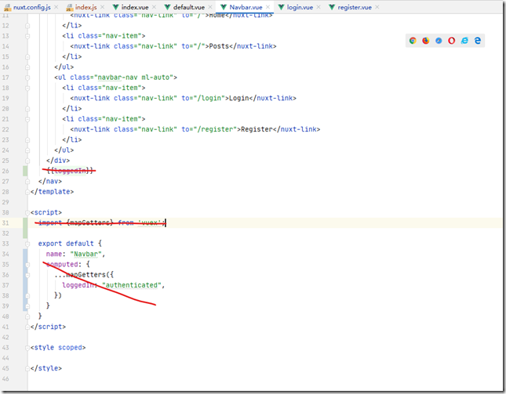The width and height of the screenshot is (506, 394).
Task: Collapse the ul navbar-nav ml-auto fold at line 17
Action: [x=27, y=78]
